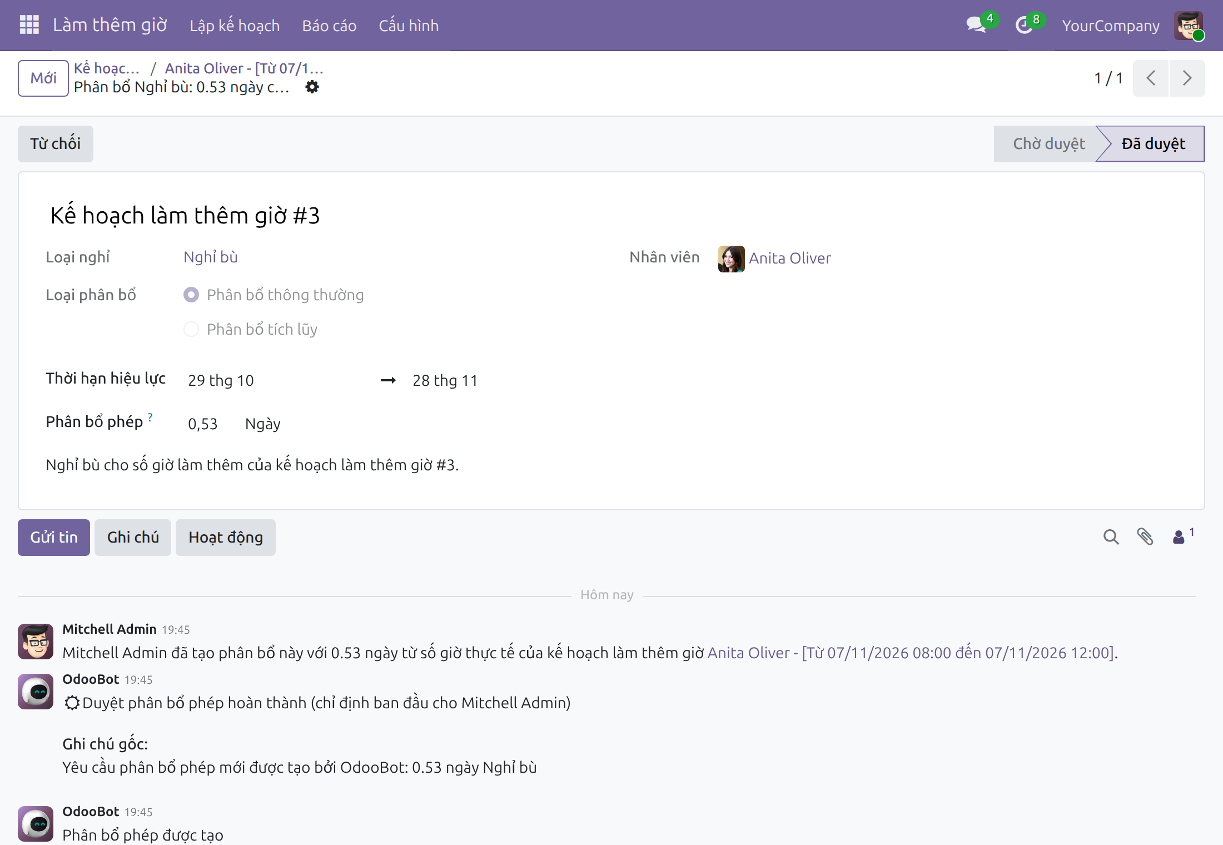Click the search magnifier in the chatter

tap(1111, 537)
